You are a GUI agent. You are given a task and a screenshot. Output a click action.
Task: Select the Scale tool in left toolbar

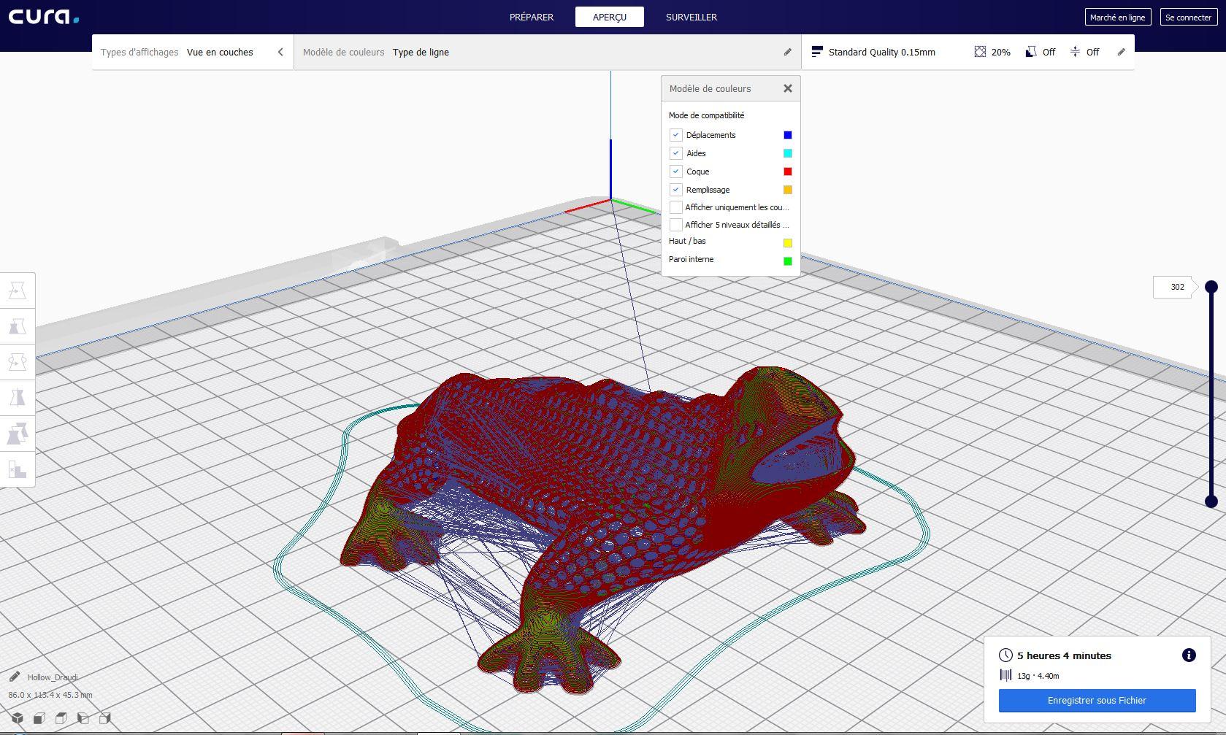tap(18, 326)
